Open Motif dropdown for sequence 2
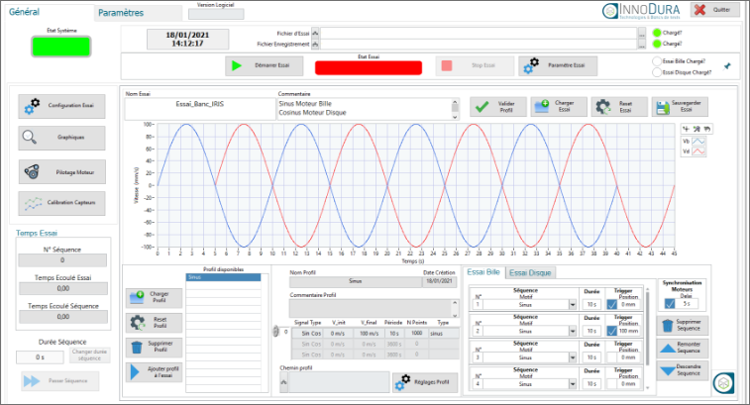 pos(573,331)
